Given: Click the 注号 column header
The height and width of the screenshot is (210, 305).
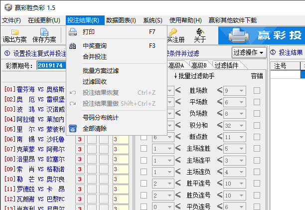Looking at the screenshot, I should [x=285, y=66].
